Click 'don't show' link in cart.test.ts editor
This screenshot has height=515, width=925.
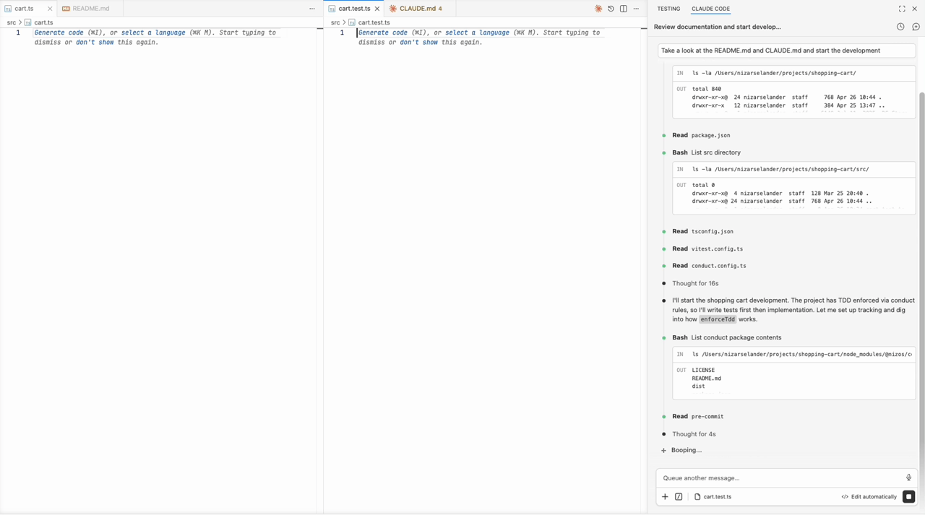click(x=418, y=42)
